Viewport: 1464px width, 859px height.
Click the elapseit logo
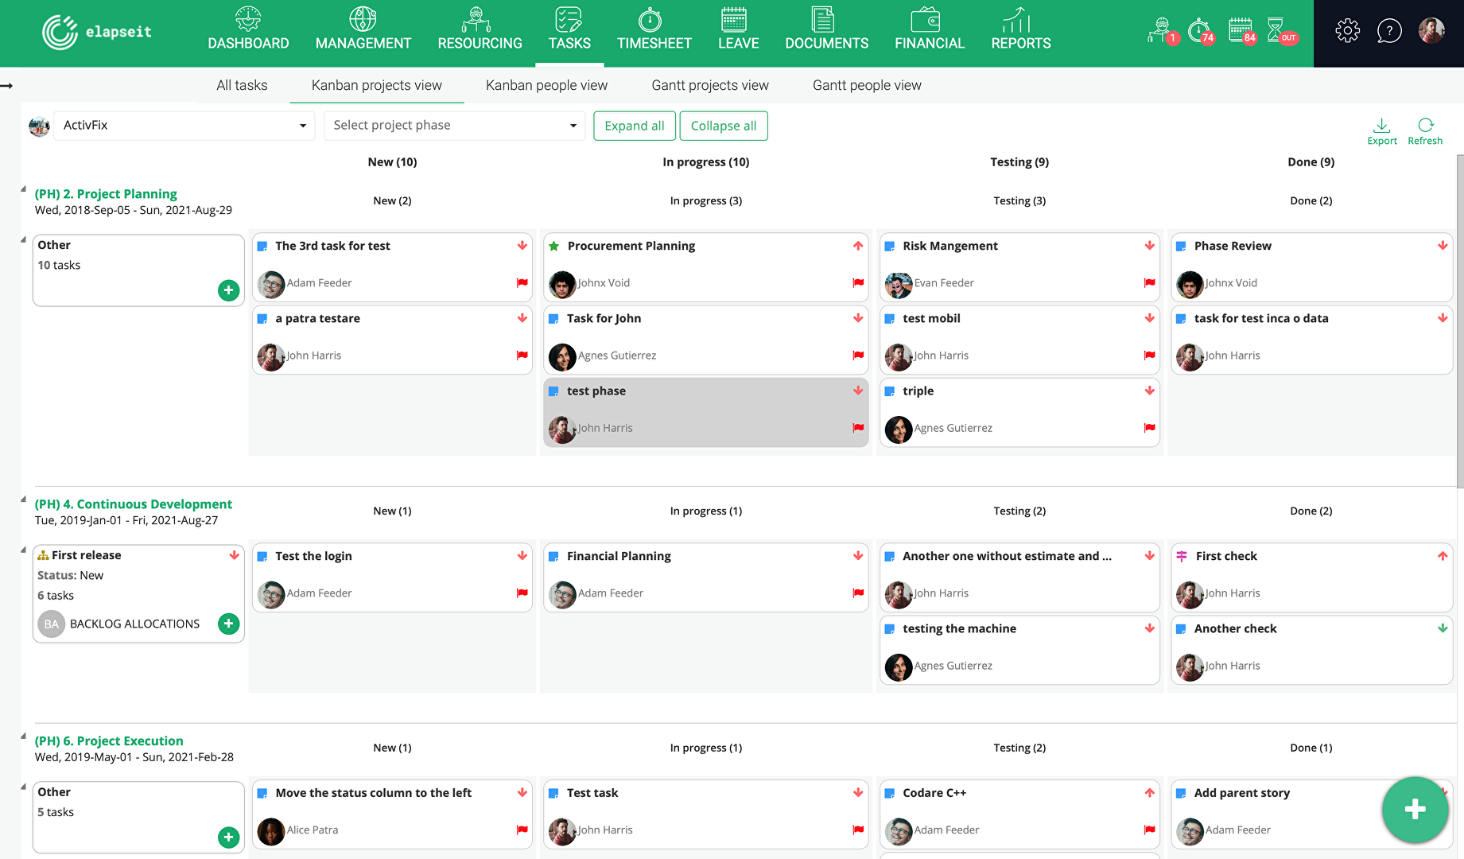[96, 32]
